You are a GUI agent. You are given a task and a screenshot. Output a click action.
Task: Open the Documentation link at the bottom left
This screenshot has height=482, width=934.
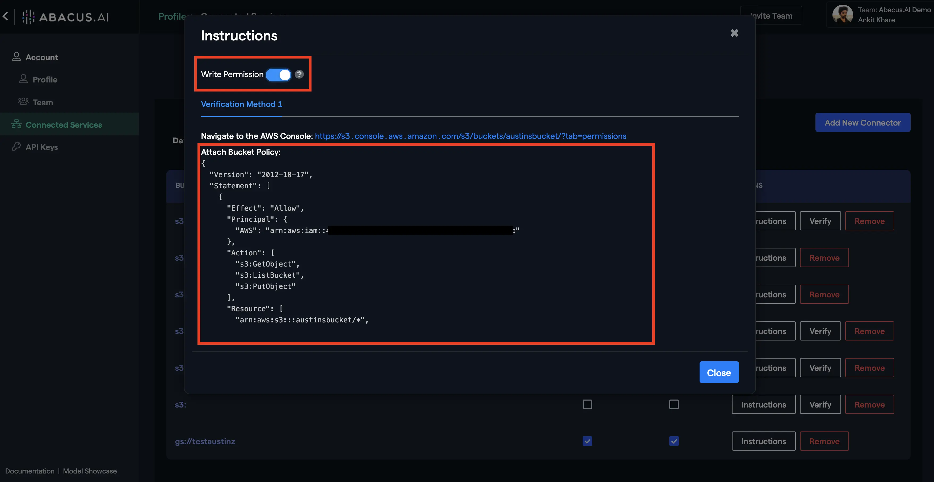click(x=30, y=471)
